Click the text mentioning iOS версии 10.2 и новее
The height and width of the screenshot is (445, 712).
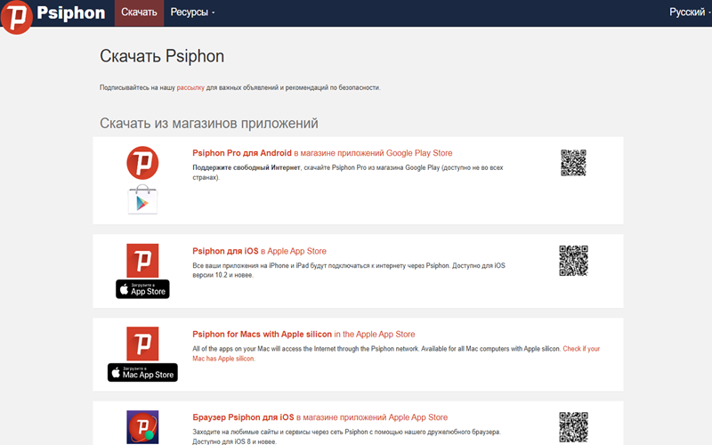pyautogui.click(x=349, y=271)
